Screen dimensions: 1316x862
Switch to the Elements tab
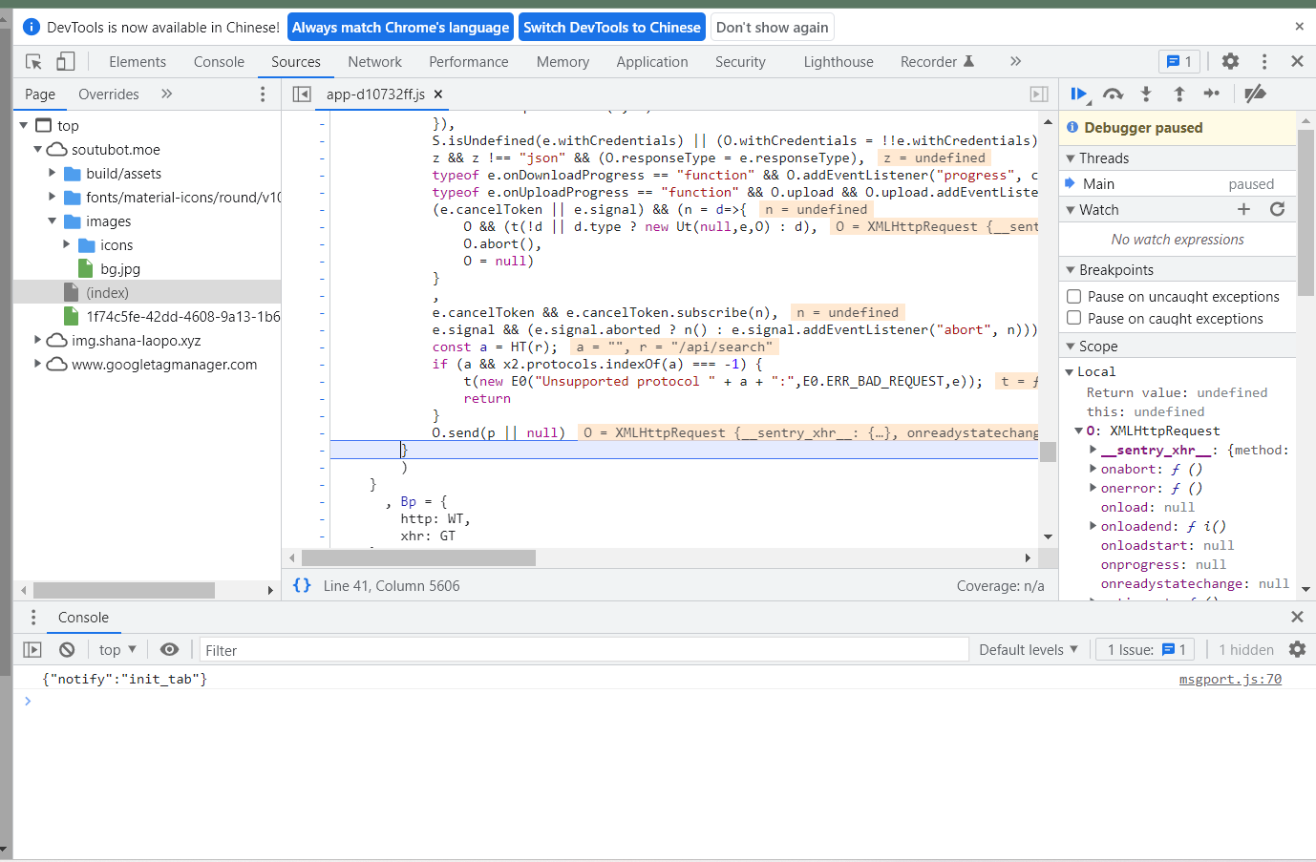(138, 62)
